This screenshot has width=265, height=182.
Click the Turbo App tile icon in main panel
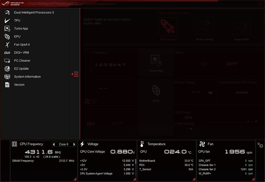point(156,60)
